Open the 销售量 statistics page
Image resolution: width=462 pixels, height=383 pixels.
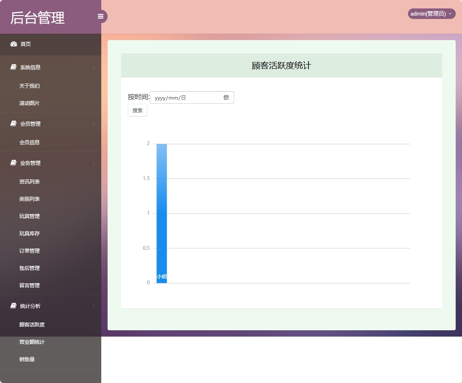(x=27, y=359)
